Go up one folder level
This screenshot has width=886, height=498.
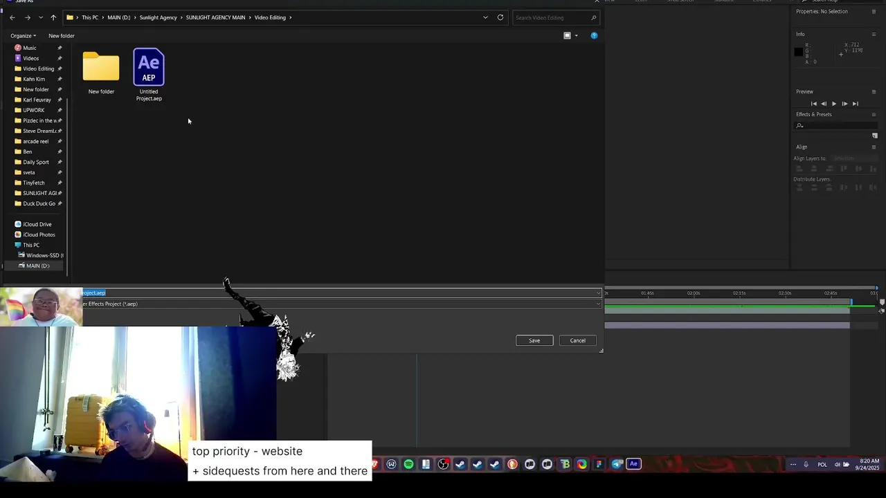[x=53, y=17]
